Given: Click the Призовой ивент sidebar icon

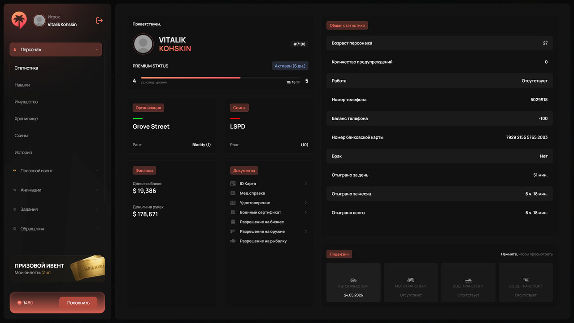Looking at the screenshot, I should coord(15,171).
